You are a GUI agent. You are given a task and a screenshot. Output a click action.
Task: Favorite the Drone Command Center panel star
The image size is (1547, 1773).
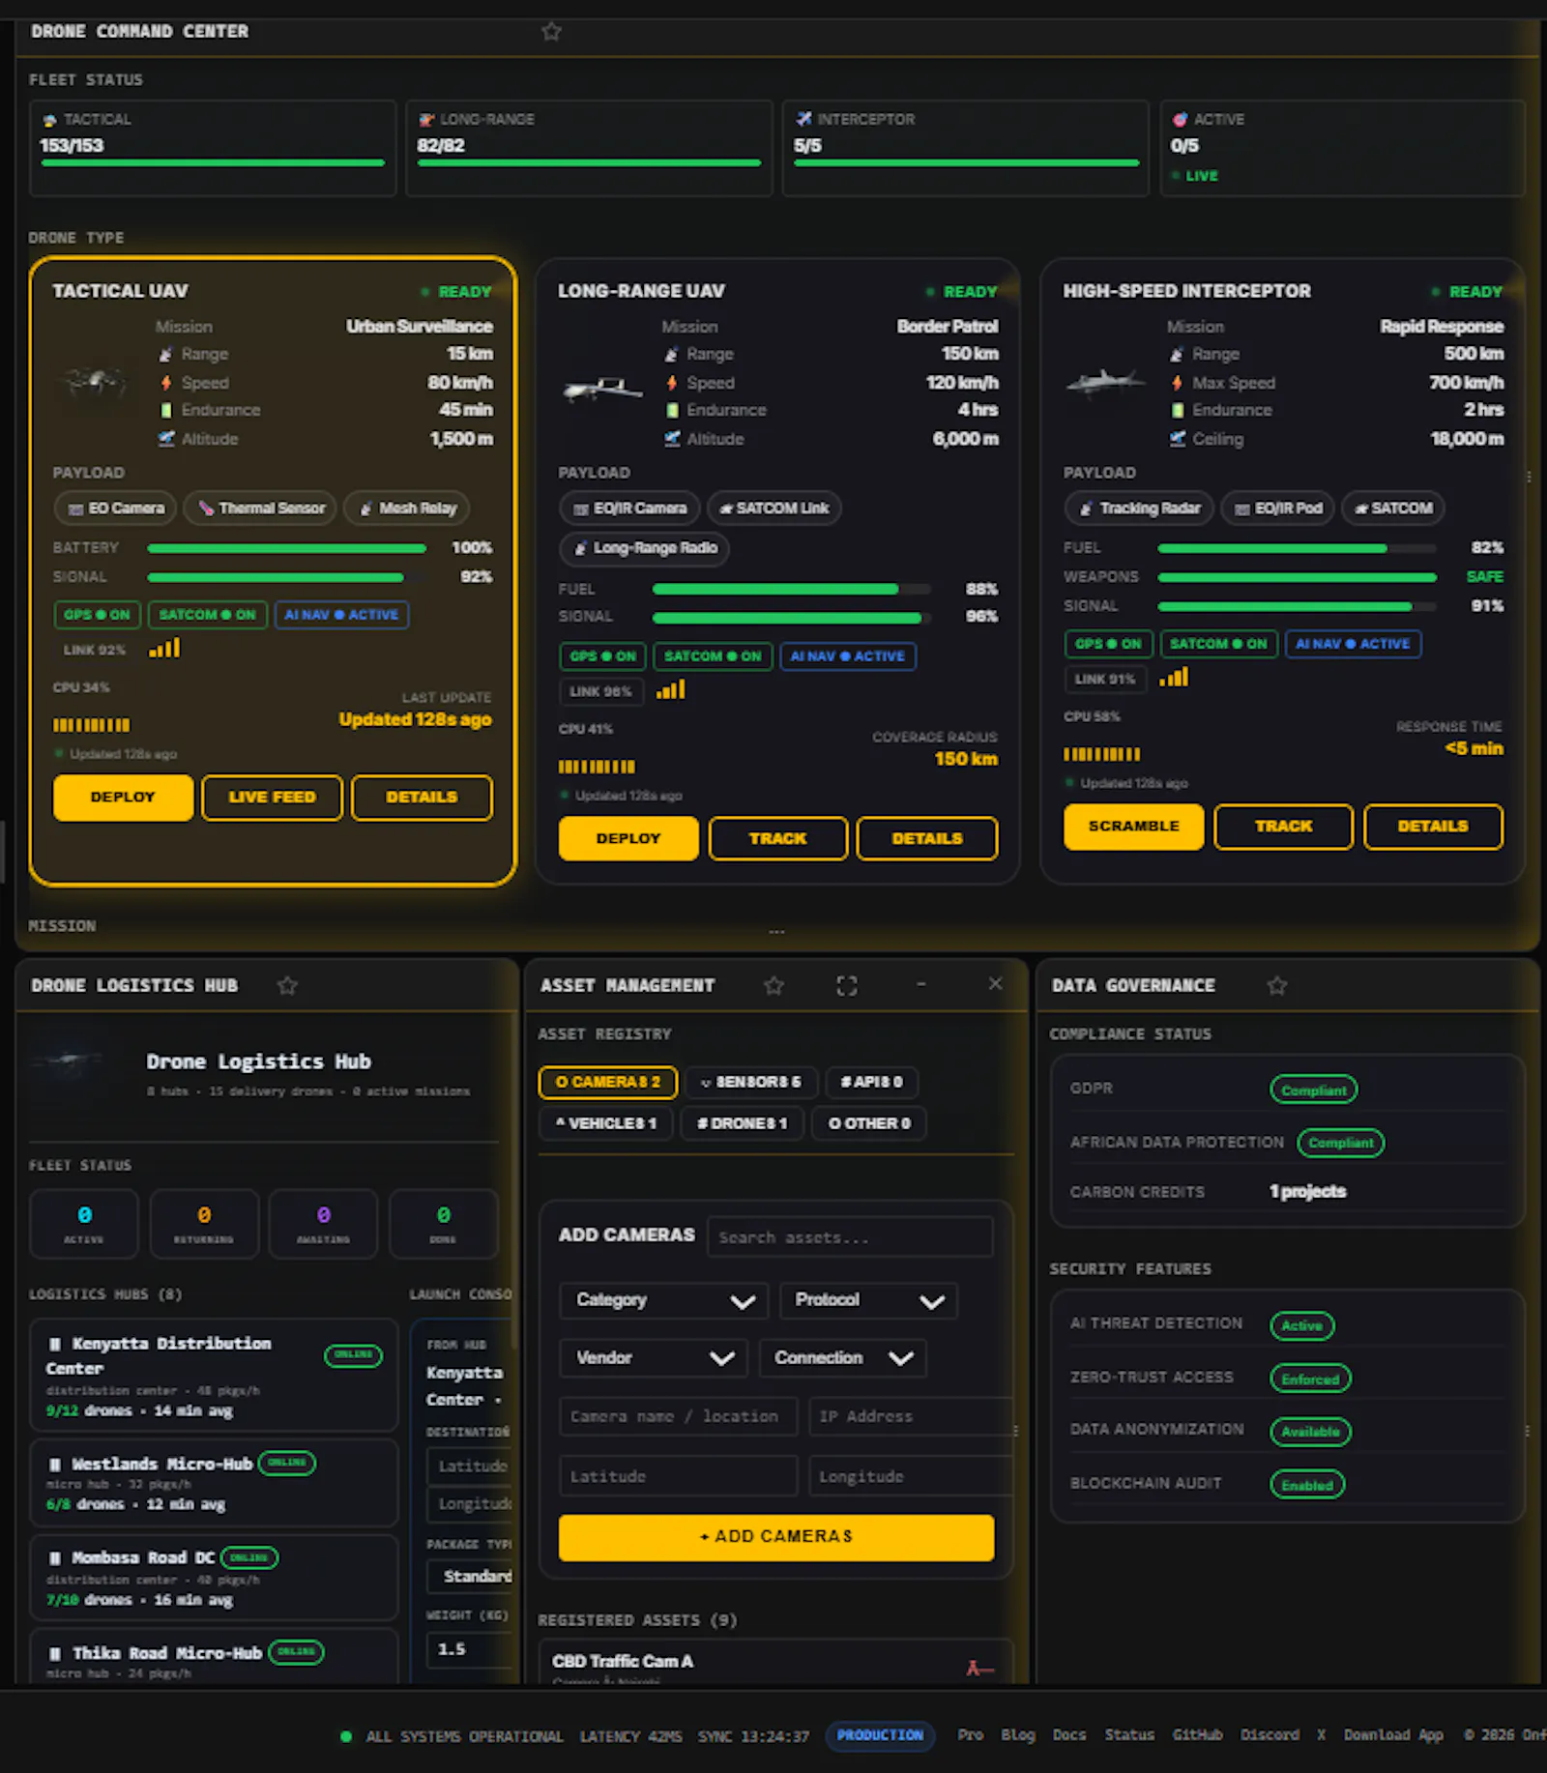pyautogui.click(x=551, y=32)
